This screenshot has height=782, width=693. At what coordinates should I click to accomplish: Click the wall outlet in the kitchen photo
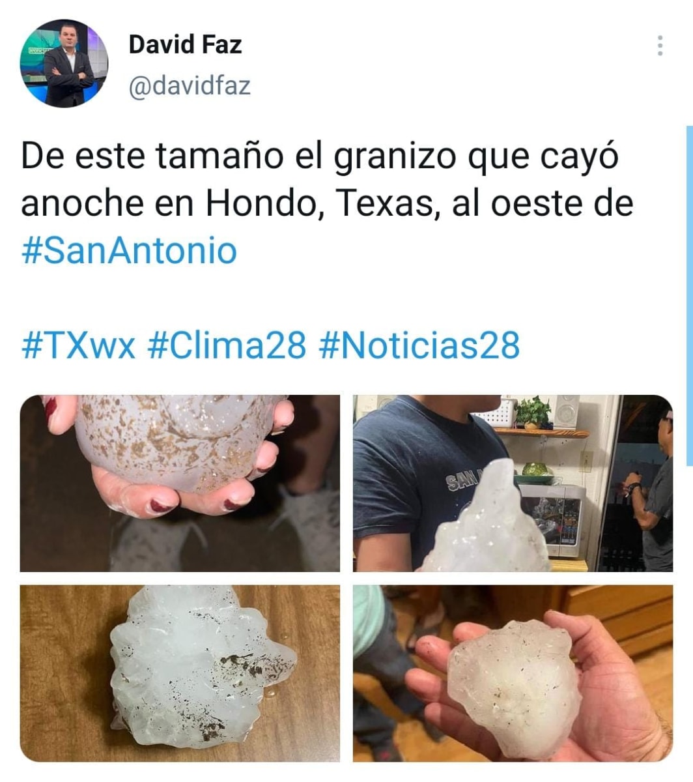point(586,461)
